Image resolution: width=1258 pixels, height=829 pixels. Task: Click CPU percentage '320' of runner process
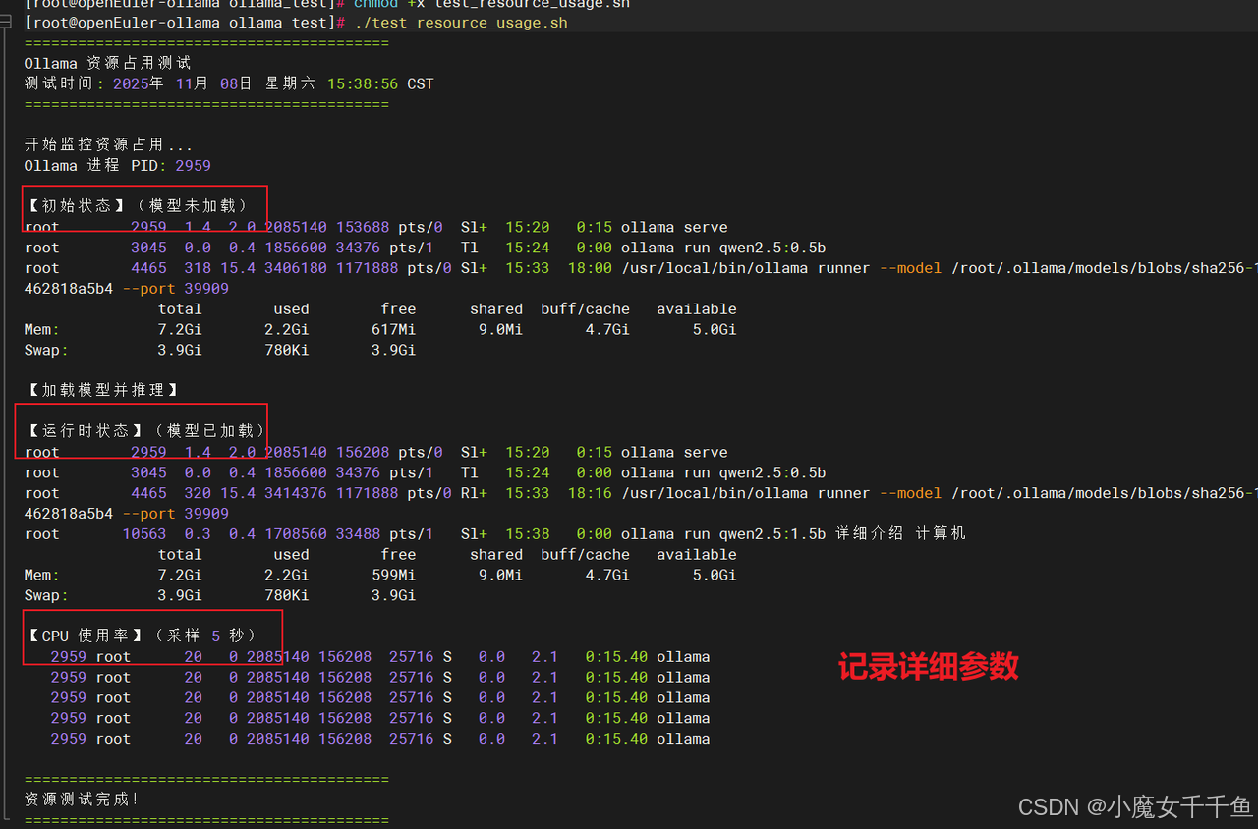pos(198,493)
